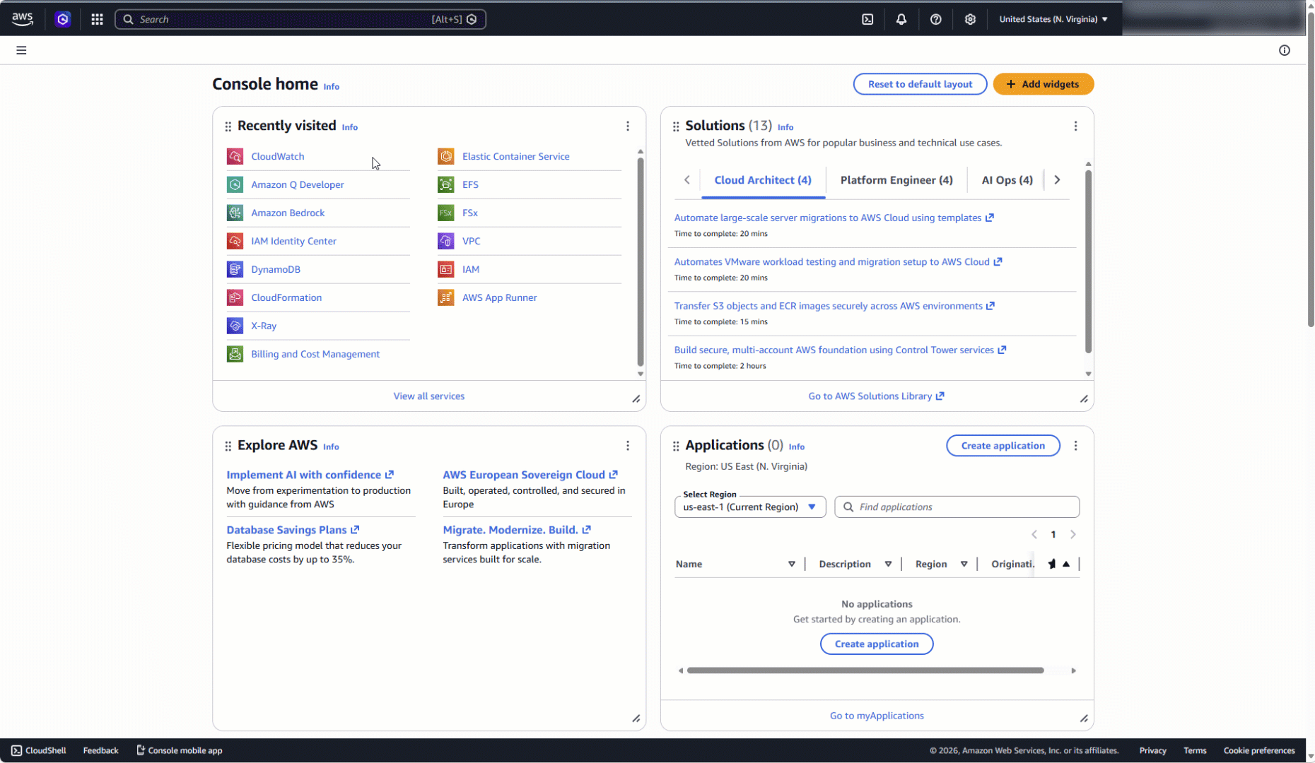This screenshot has height=763, width=1315.
Task: Open CloudShell in the footer
Action: (x=39, y=750)
